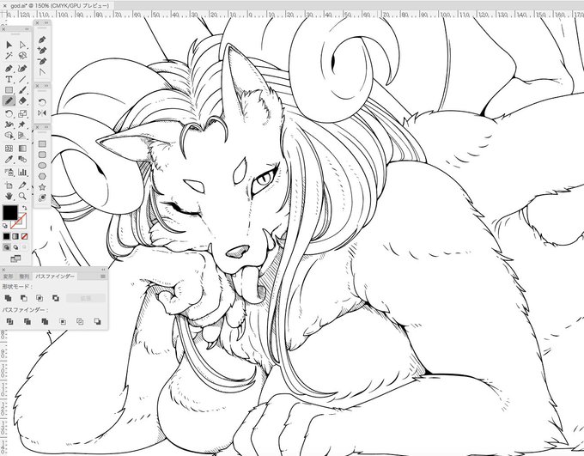Select the Symbol Sprayer tool

coord(9,172)
